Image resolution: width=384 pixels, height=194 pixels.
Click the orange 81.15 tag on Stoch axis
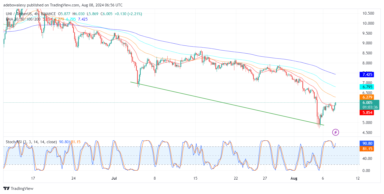tap(367, 149)
